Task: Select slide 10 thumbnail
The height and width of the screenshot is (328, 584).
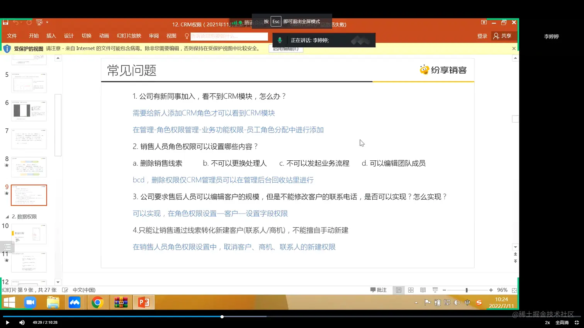Action: point(29,234)
